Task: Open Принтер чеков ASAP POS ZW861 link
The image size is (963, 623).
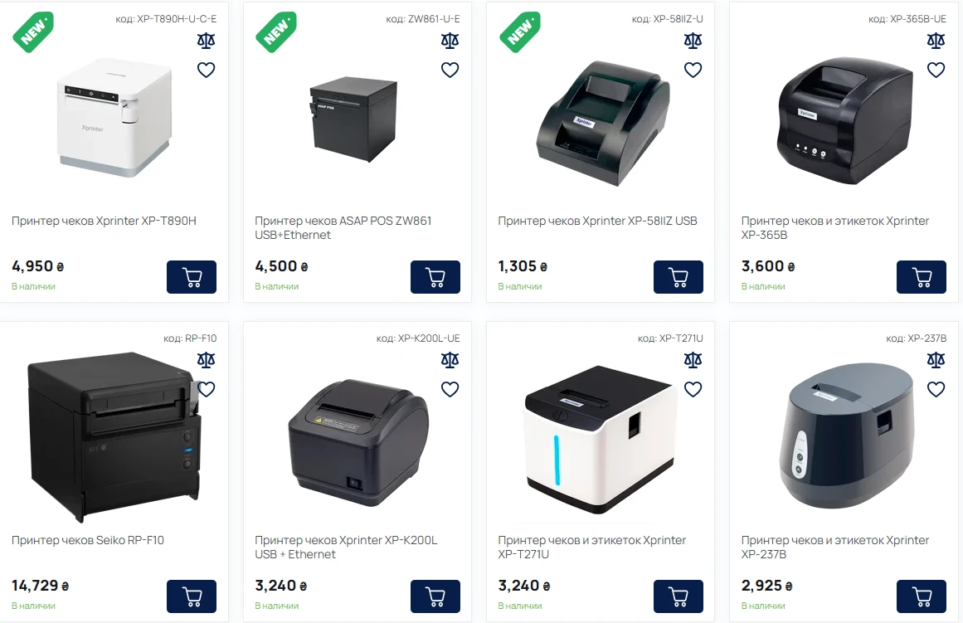Action: point(343,228)
